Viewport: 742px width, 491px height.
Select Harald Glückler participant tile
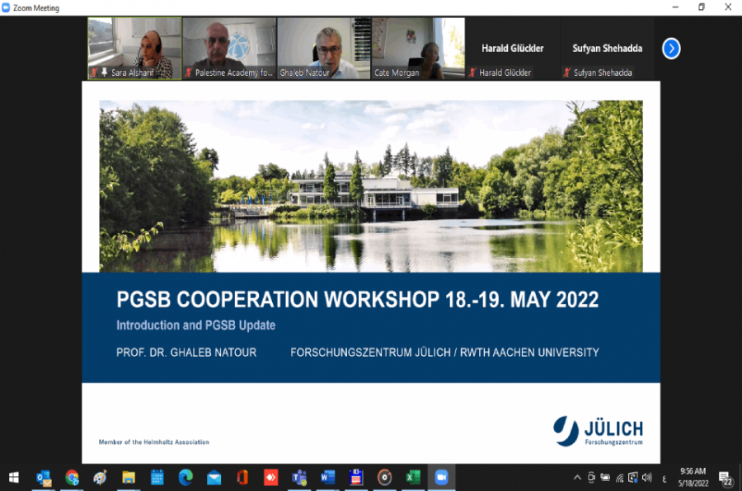pyautogui.click(x=513, y=49)
